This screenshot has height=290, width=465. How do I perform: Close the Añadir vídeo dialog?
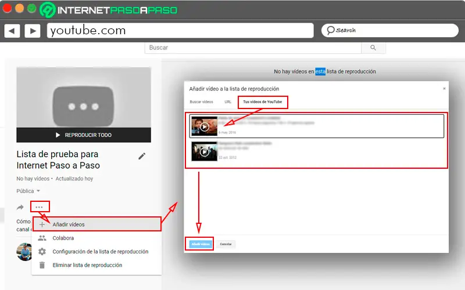tap(444, 89)
